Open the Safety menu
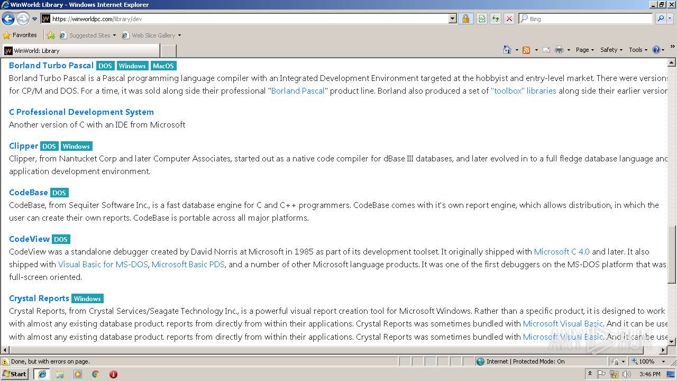Viewport: 677px width, 381px height. point(611,50)
